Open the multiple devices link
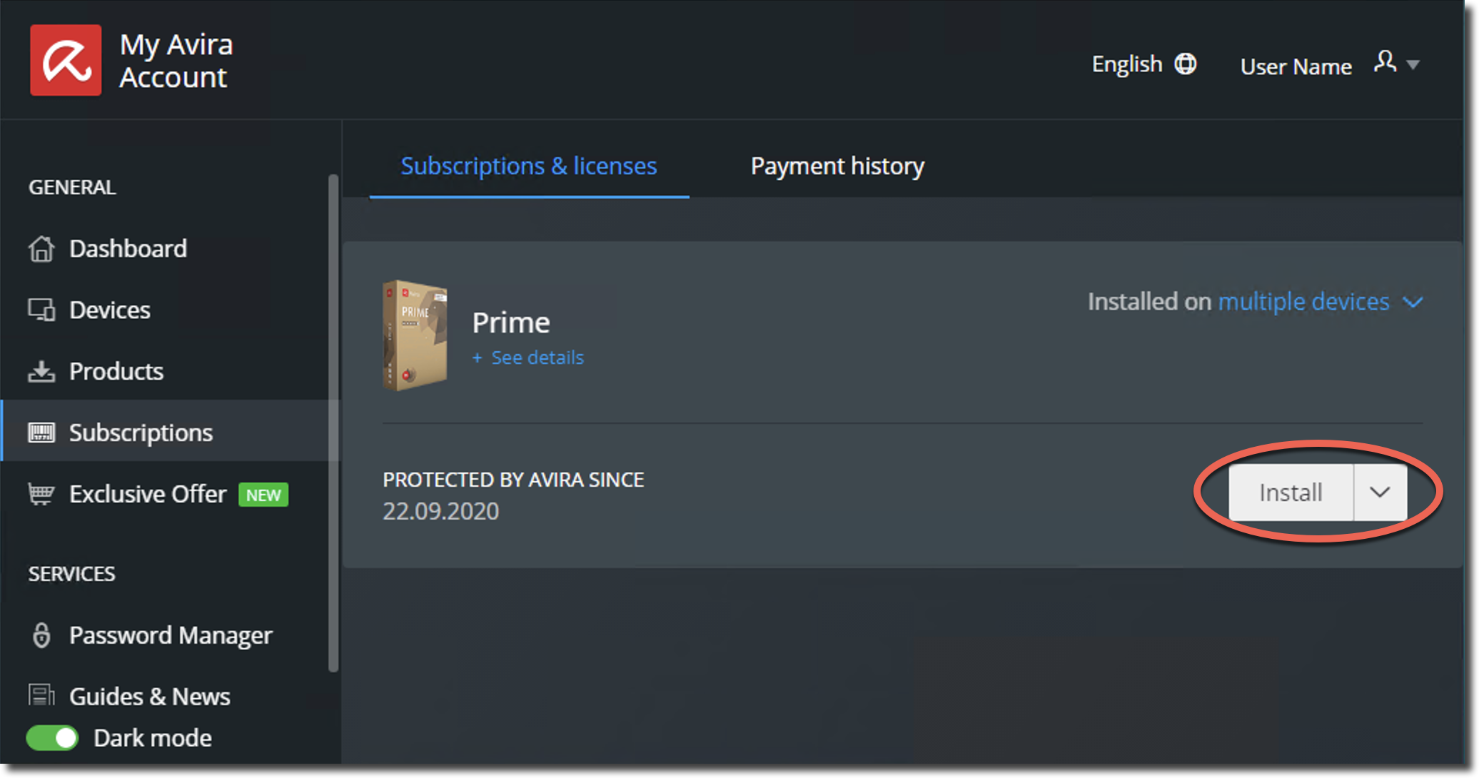Image resolution: width=1479 pixels, height=778 pixels. (1303, 302)
